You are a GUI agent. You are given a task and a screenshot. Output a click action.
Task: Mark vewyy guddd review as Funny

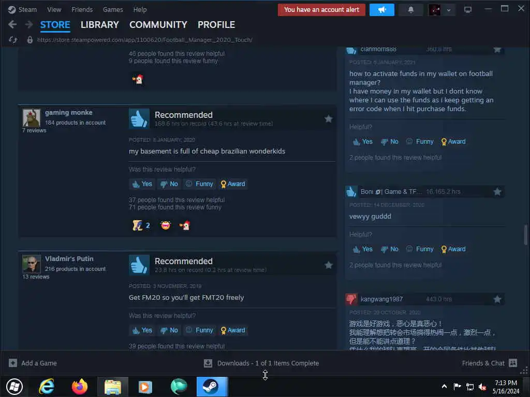420,249
